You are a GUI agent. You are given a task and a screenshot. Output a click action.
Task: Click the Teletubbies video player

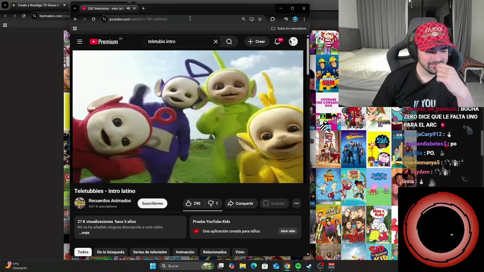[x=188, y=117]
